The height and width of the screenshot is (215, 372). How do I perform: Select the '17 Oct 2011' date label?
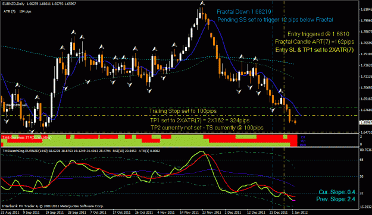tap(121, 213)
